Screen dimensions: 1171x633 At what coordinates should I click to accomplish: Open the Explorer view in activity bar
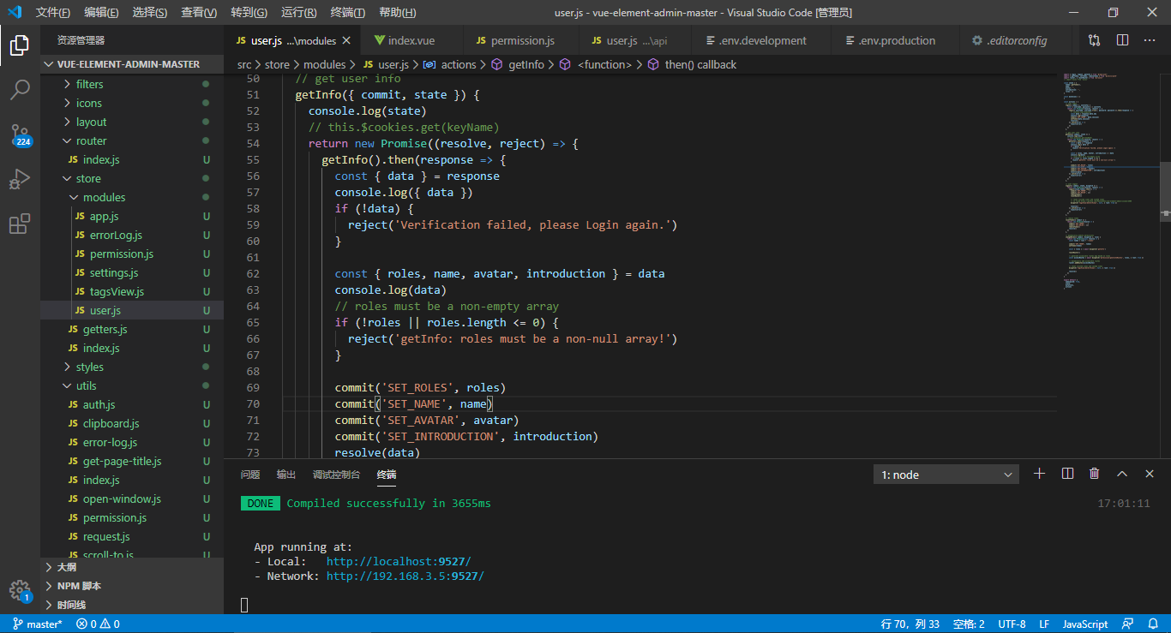click(x=20, y=45)
